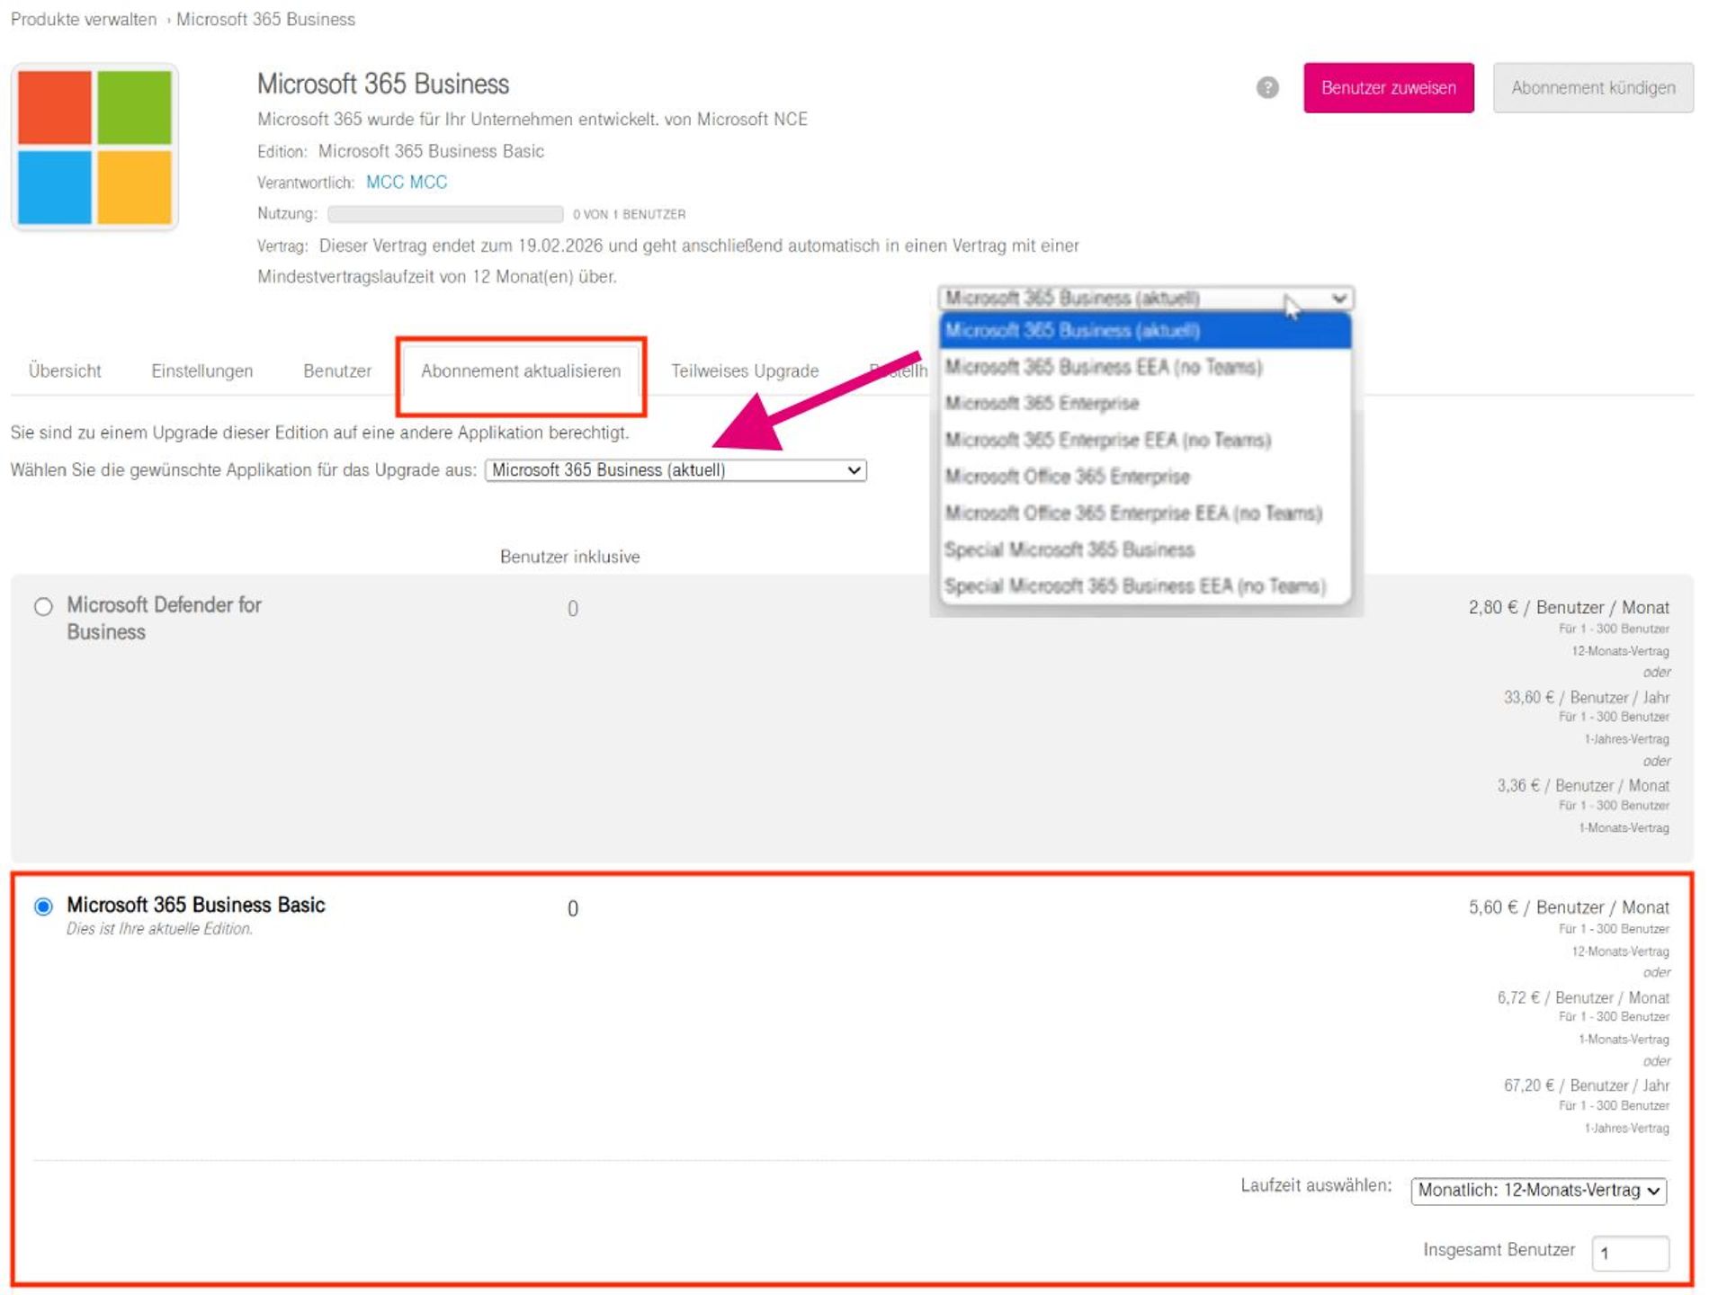This screenshot has height=1295, width=1727.
Task: Click the 67,20 € / Benutzer / Jahr price
Action: coord(1587,1085)
